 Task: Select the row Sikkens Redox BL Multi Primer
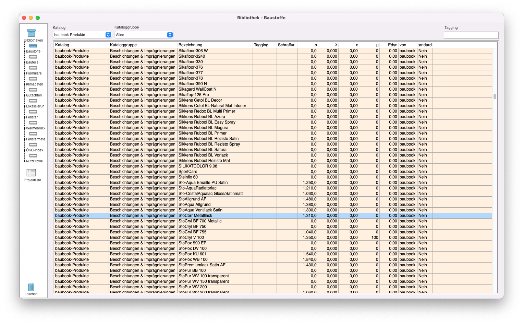[273, 111]
